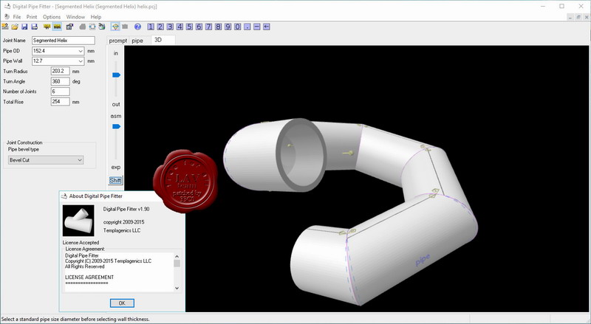The width and height of the screenshot is (591, 324).
Task: Open the File menu
Action: point(17,16)
